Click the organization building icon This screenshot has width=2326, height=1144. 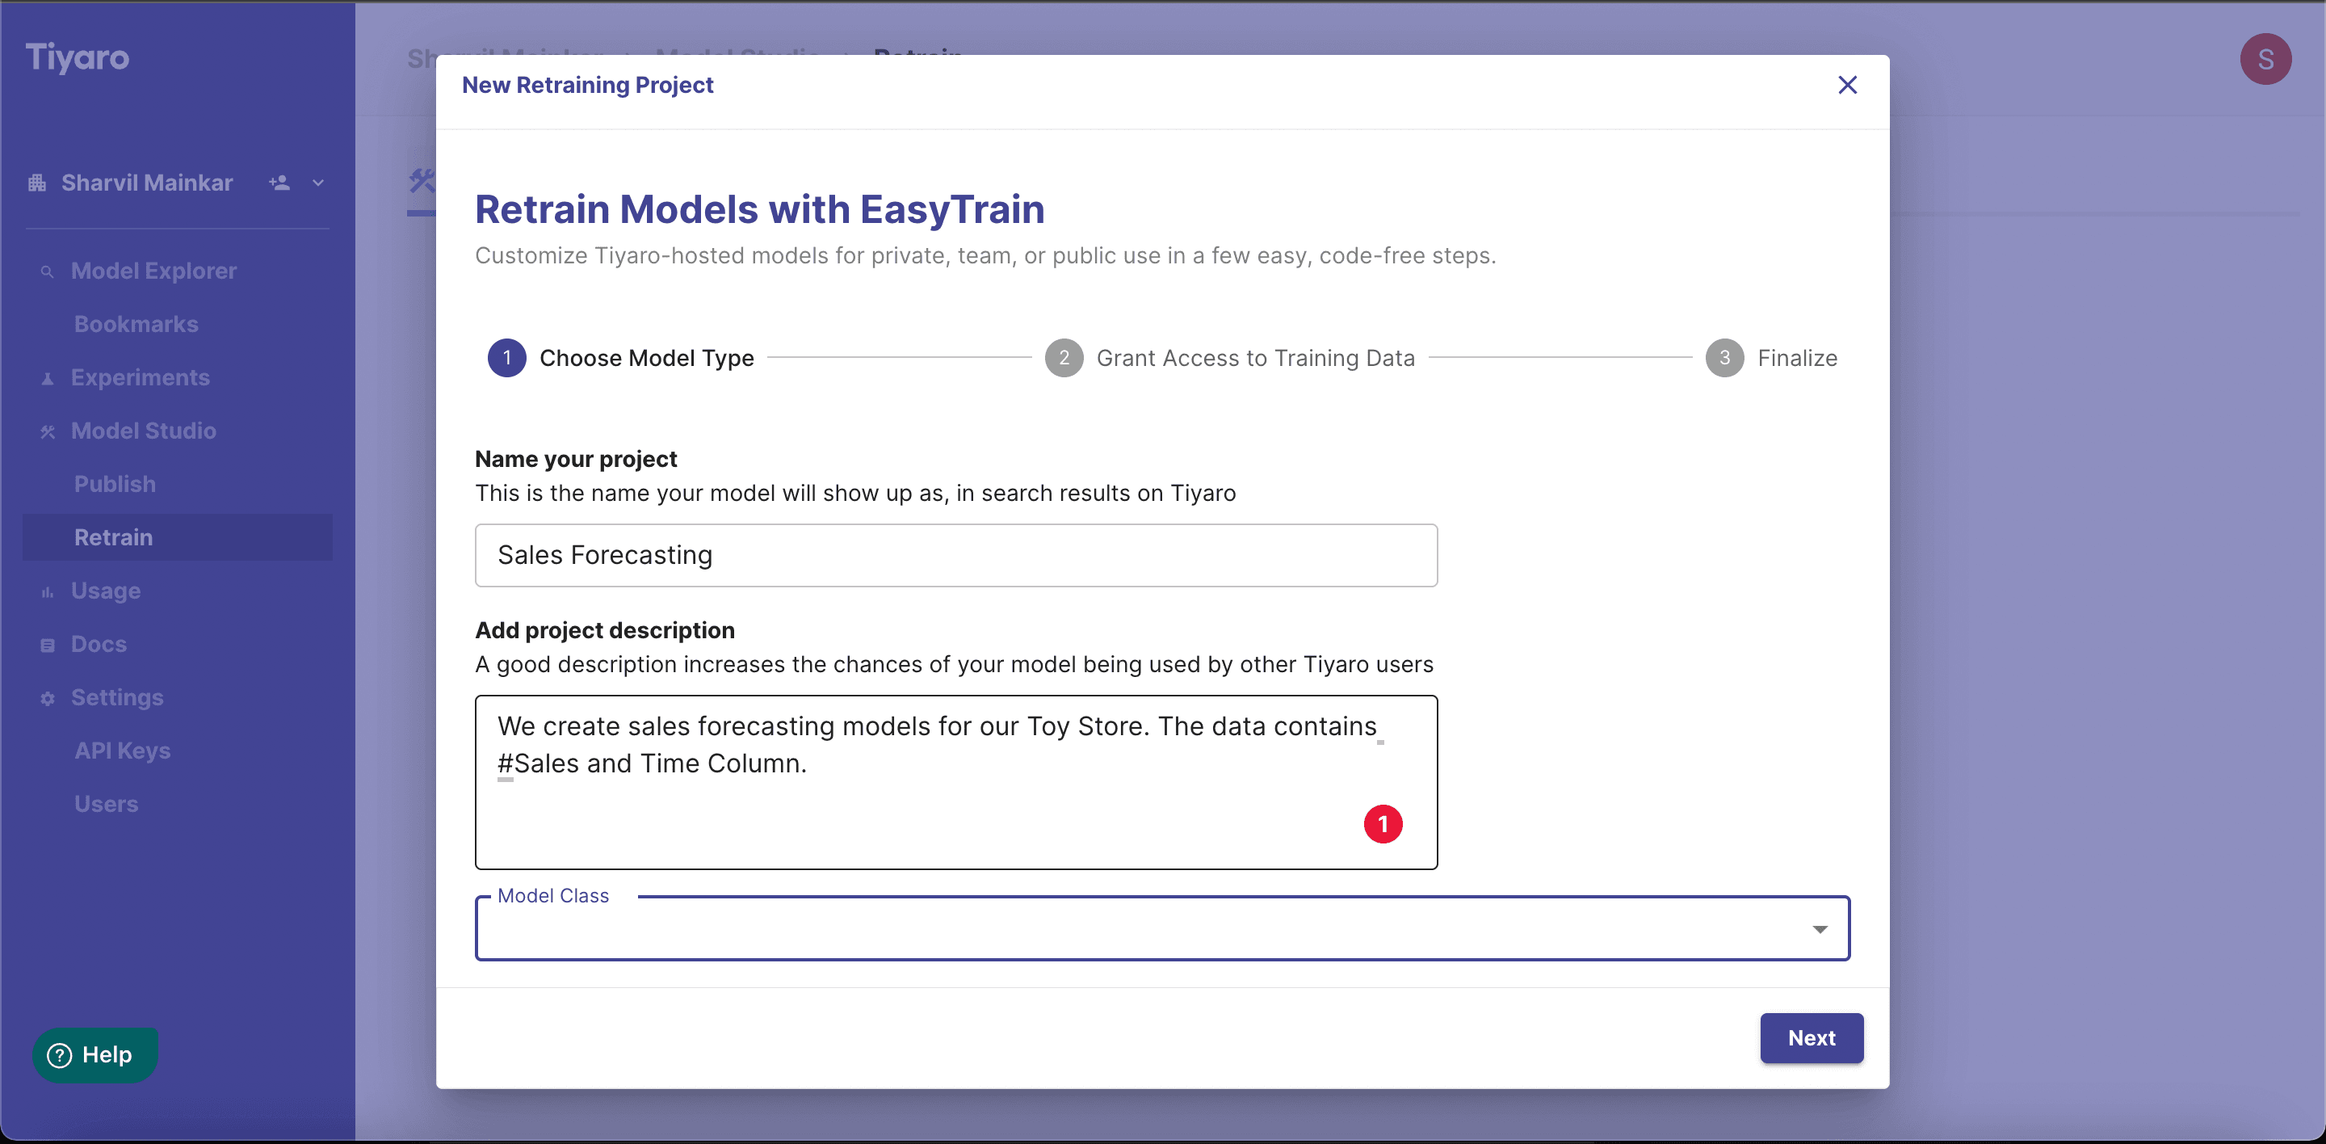[x=37, y=183]
